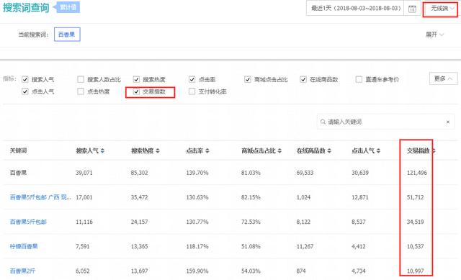This screenshot has height=280, width=461.
Task: Click the magnifier icon in the keyword search box
Action: tap(323, 122)
